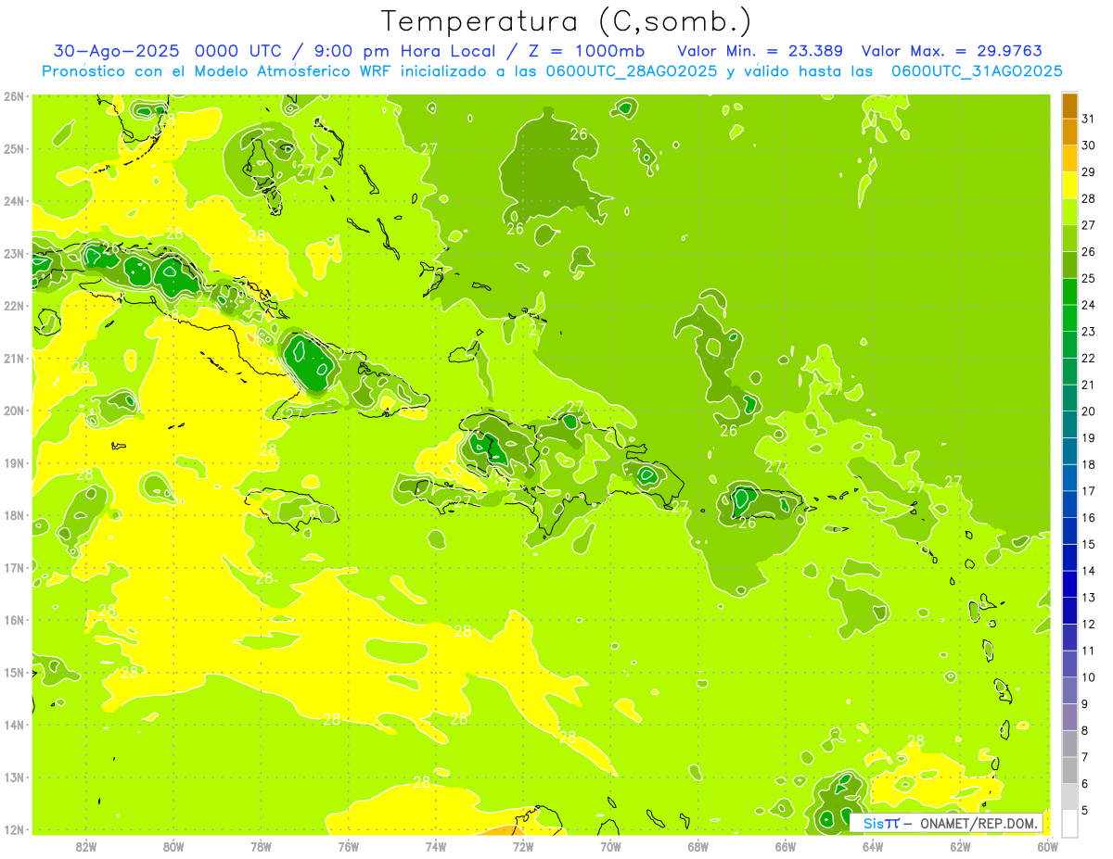Click the deep blue color bar swatch between 13 and 14
The height and width of the screenshot is (859, 1113).
pos(1069,585)
